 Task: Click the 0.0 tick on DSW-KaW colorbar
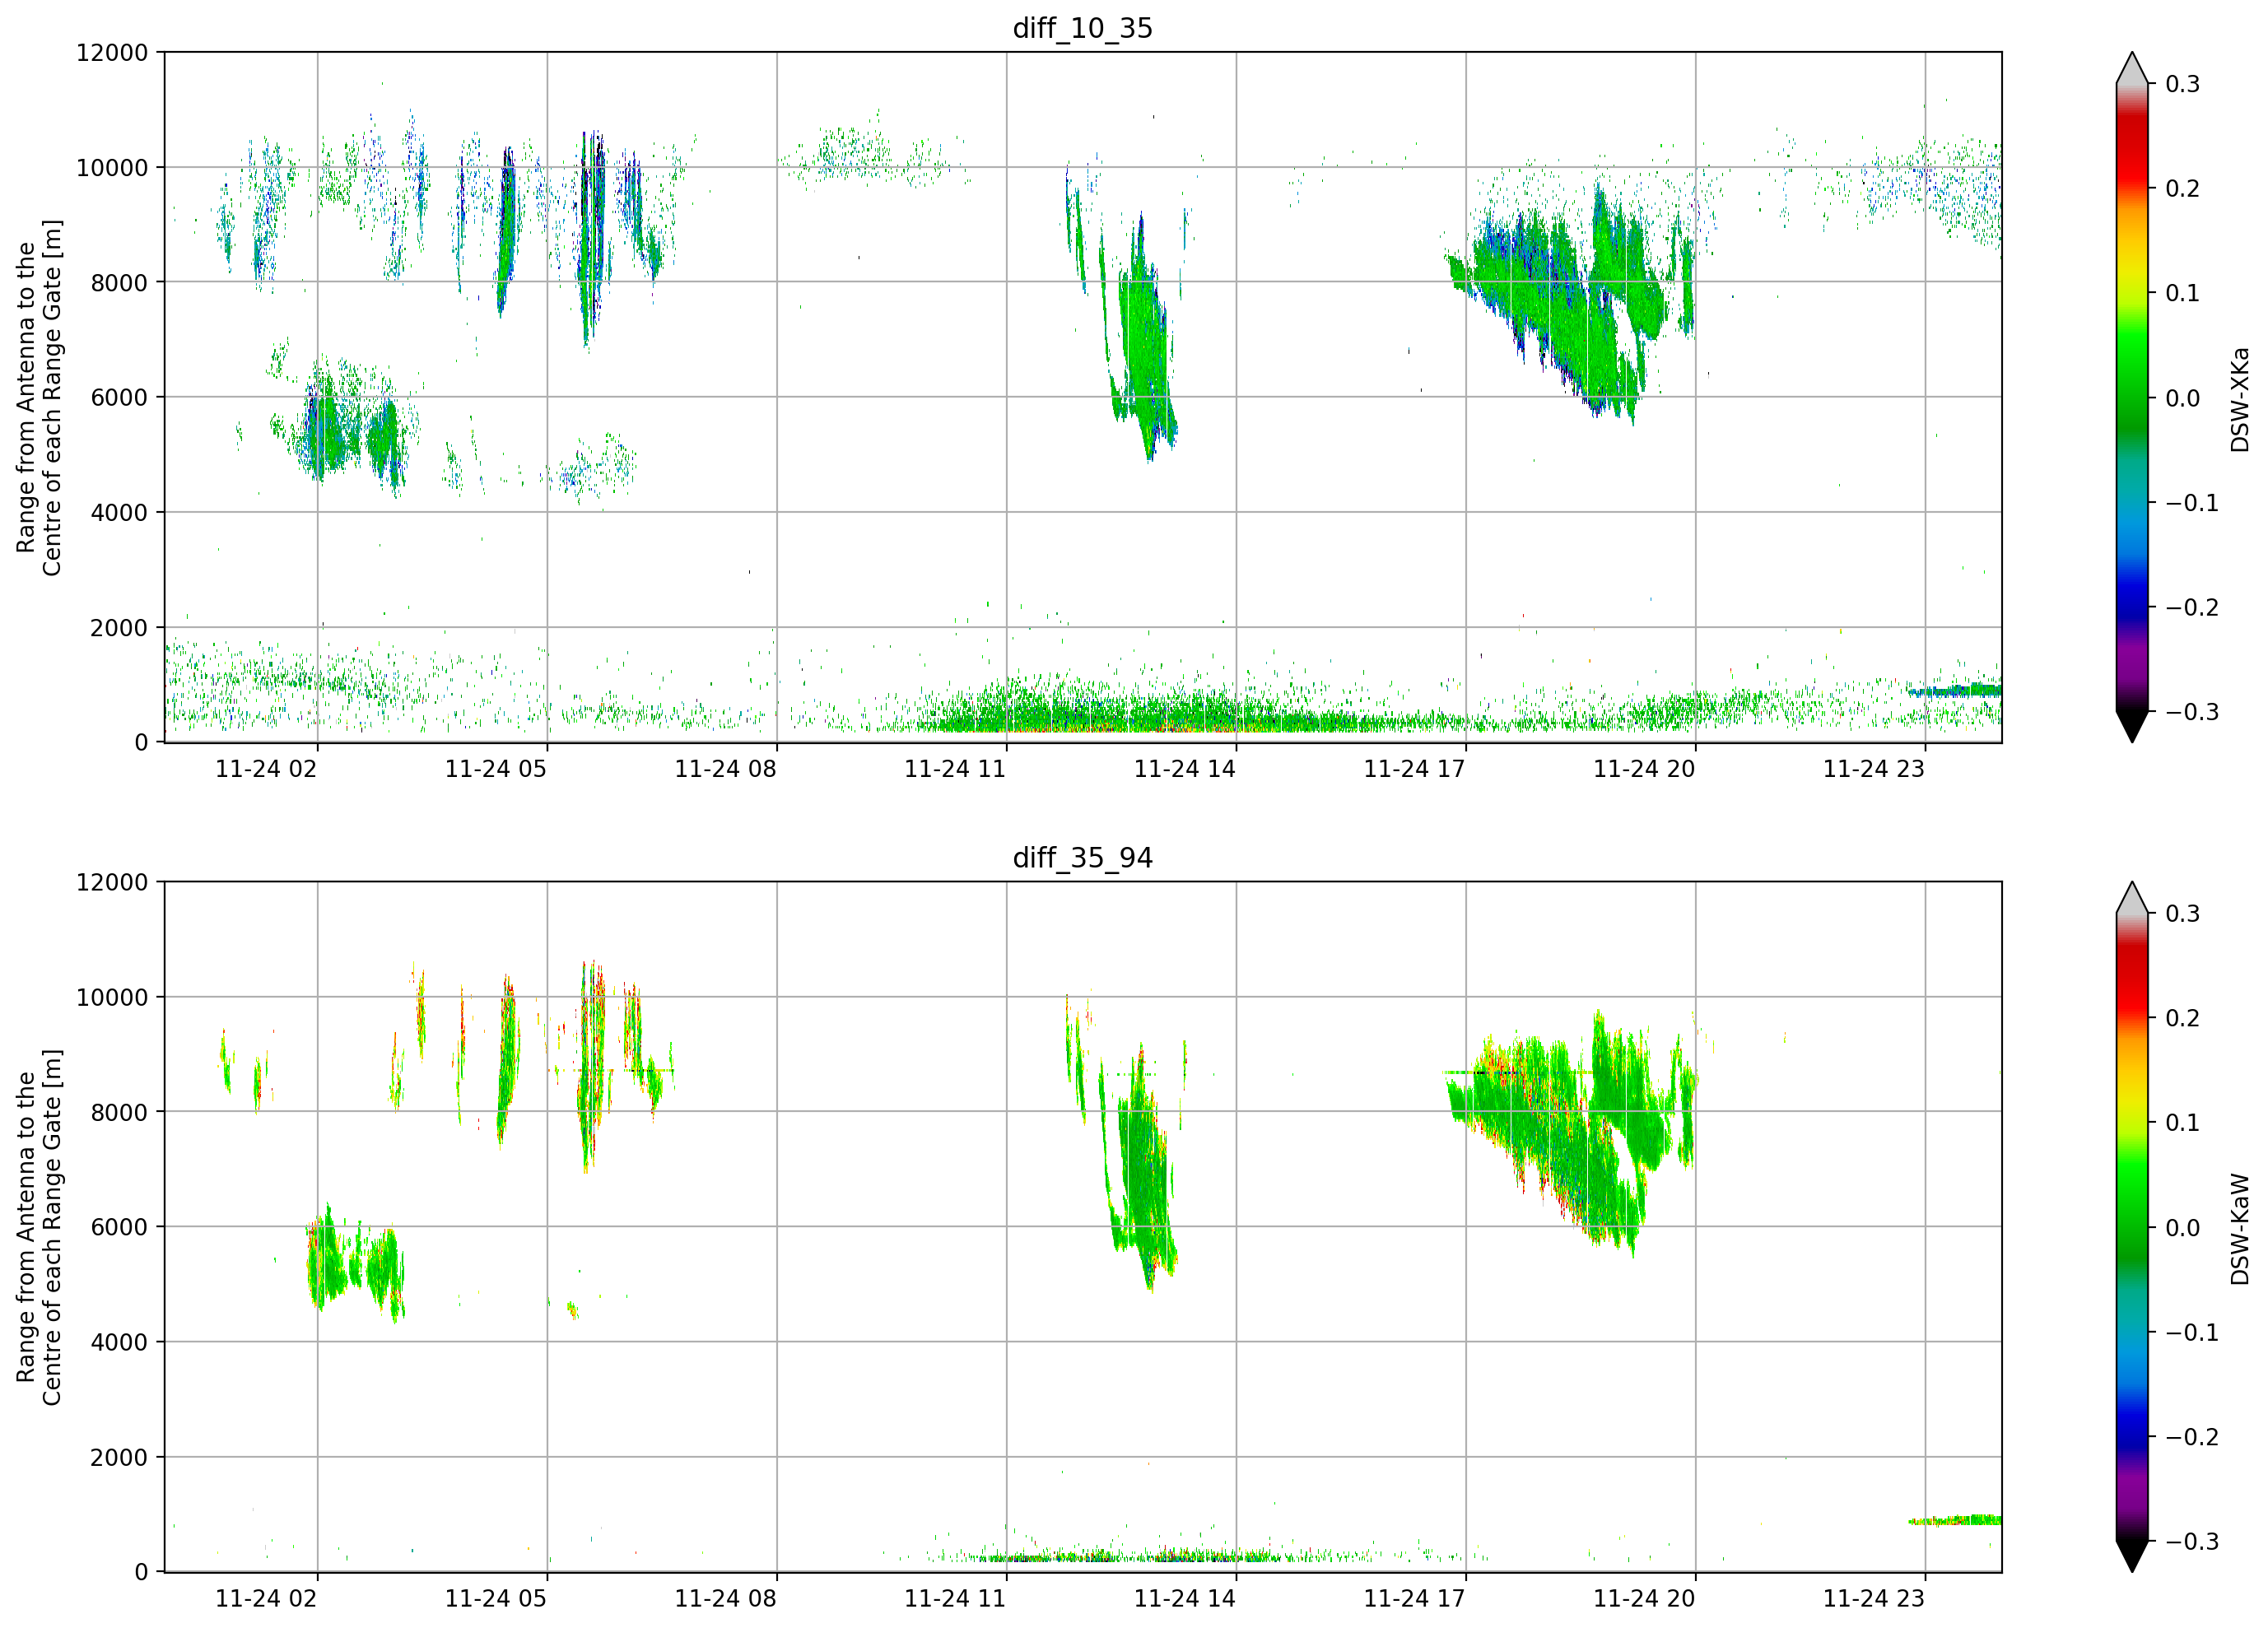2183,1228
